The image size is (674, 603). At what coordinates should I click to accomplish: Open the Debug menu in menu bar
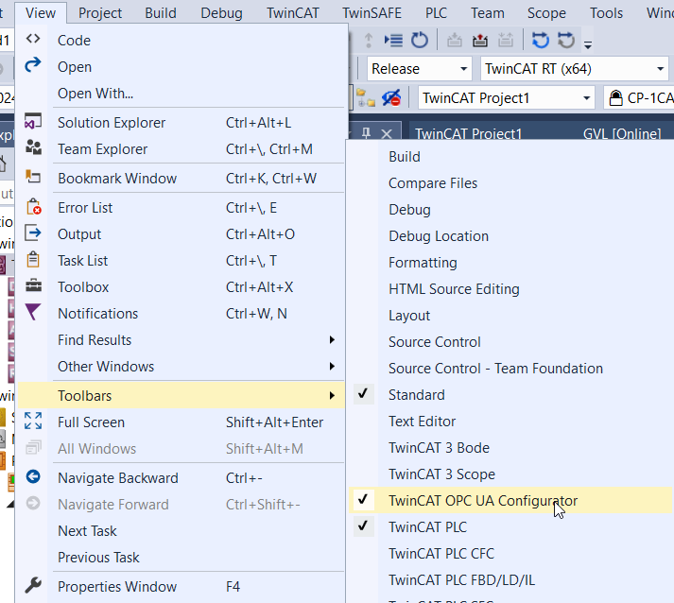221,13
